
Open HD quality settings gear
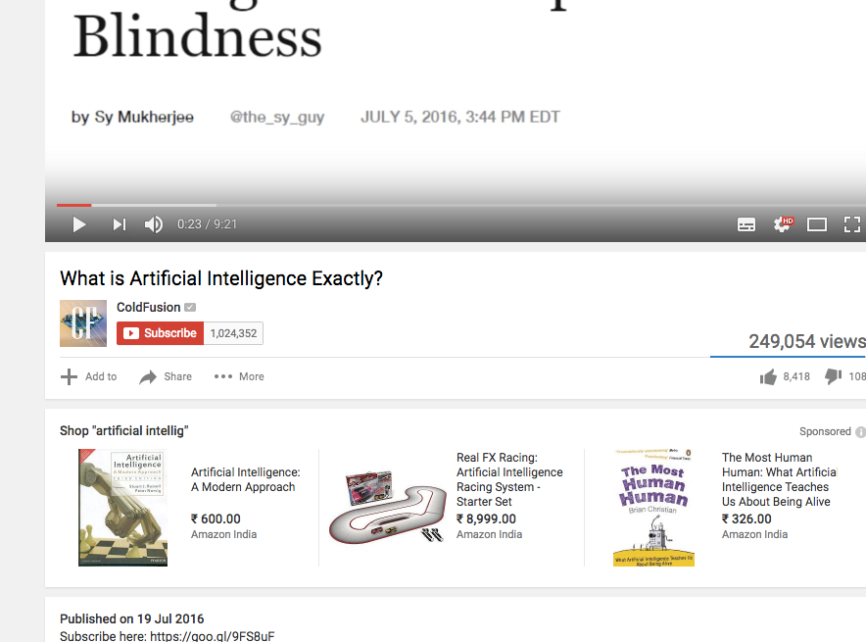pos(783,223)
